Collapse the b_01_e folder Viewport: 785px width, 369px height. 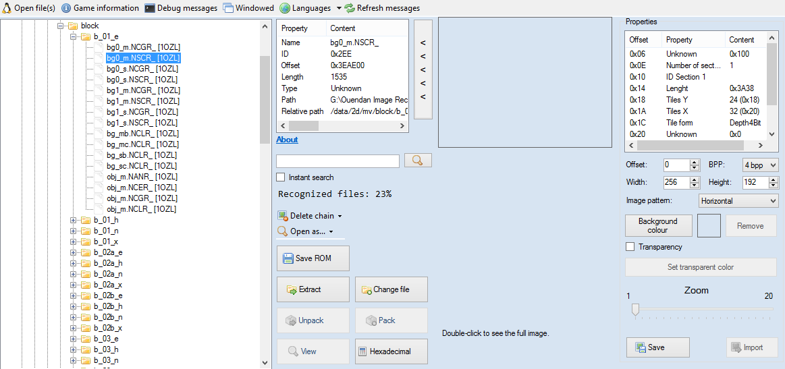point(74,36)
